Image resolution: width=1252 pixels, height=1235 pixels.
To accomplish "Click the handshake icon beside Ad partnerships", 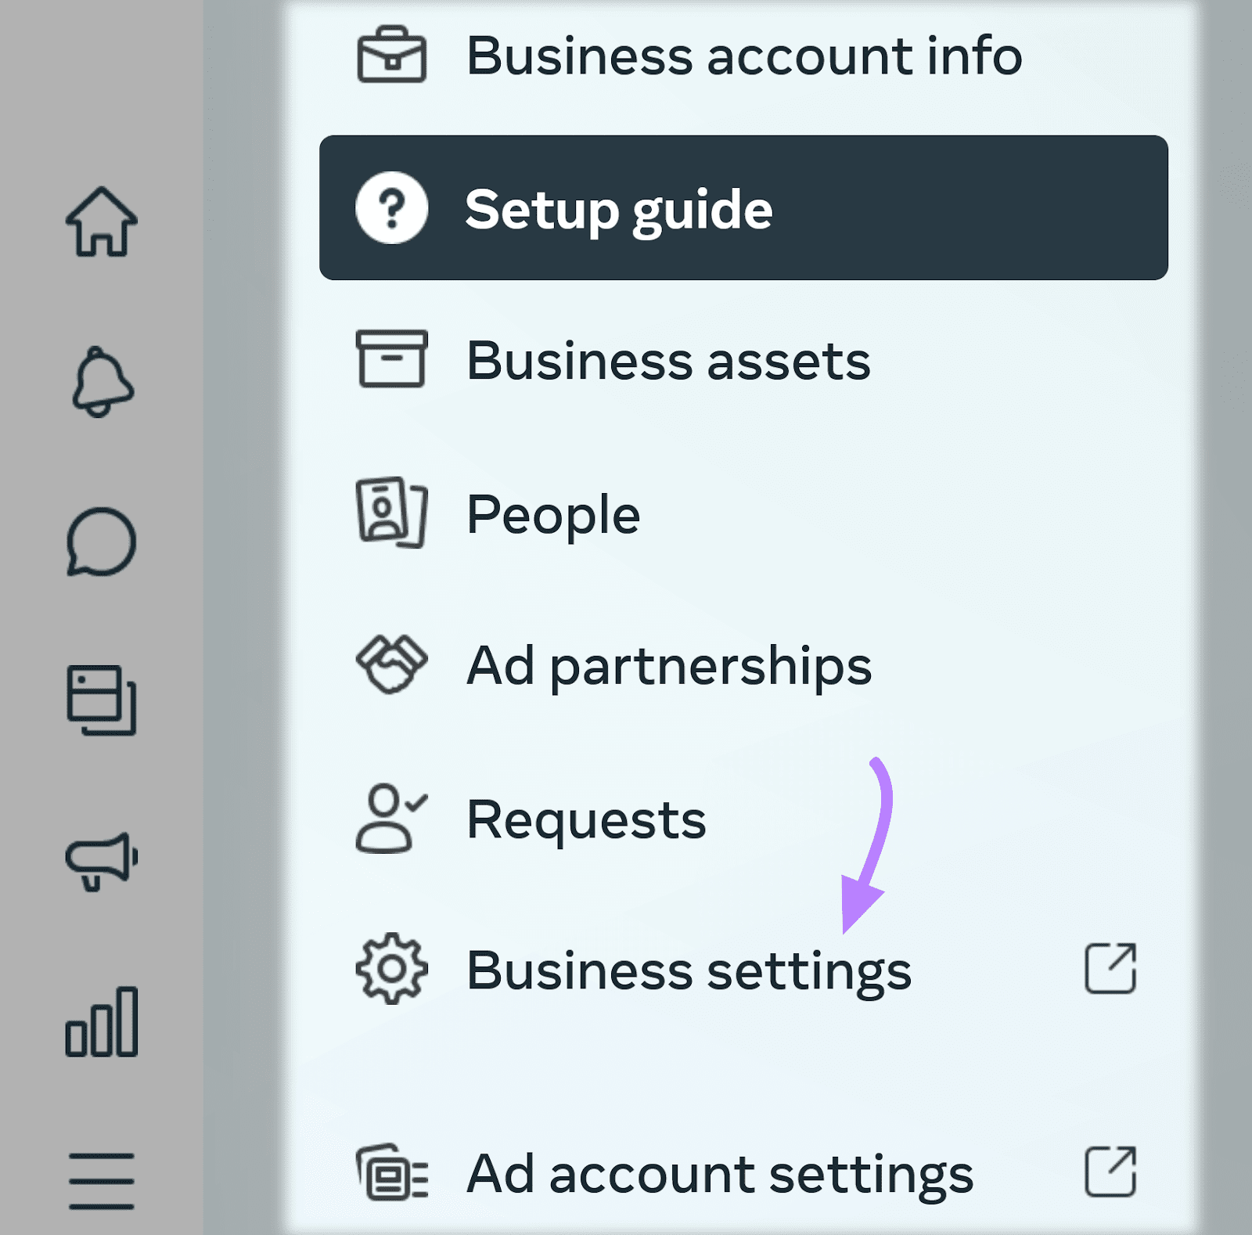I will (391, 665).
